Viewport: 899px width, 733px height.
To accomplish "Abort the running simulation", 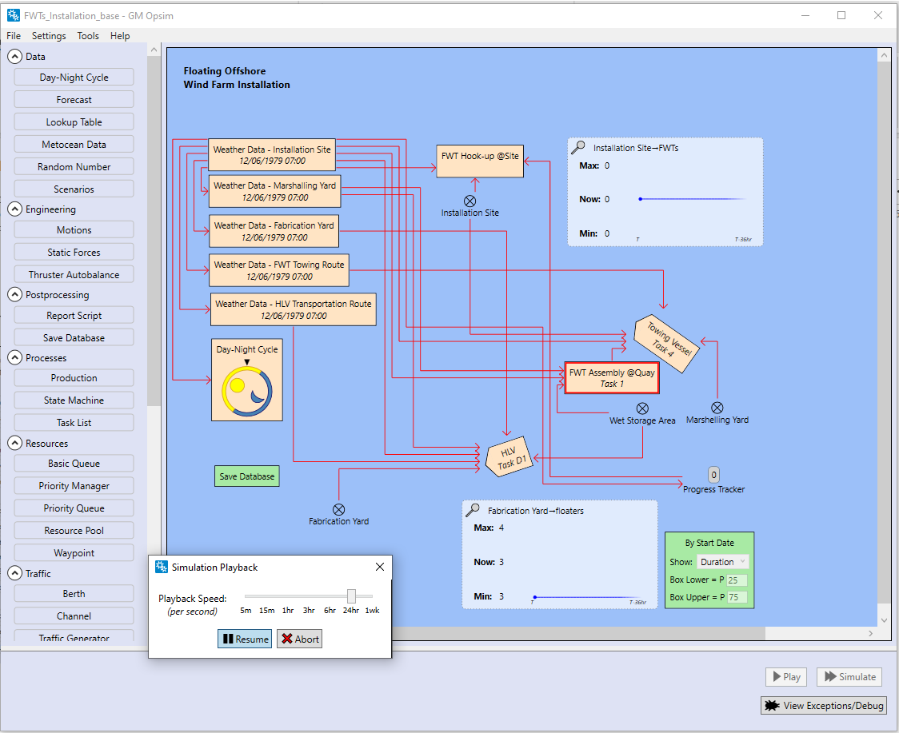I will click(x=299, y=639).
